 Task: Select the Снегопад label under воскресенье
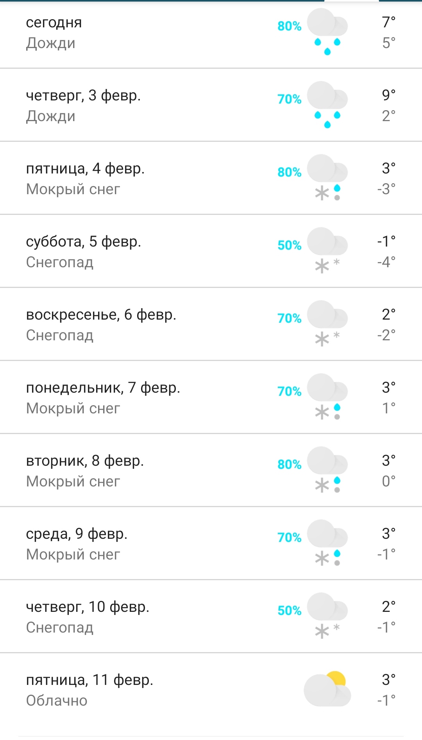(x=60, y=335)
